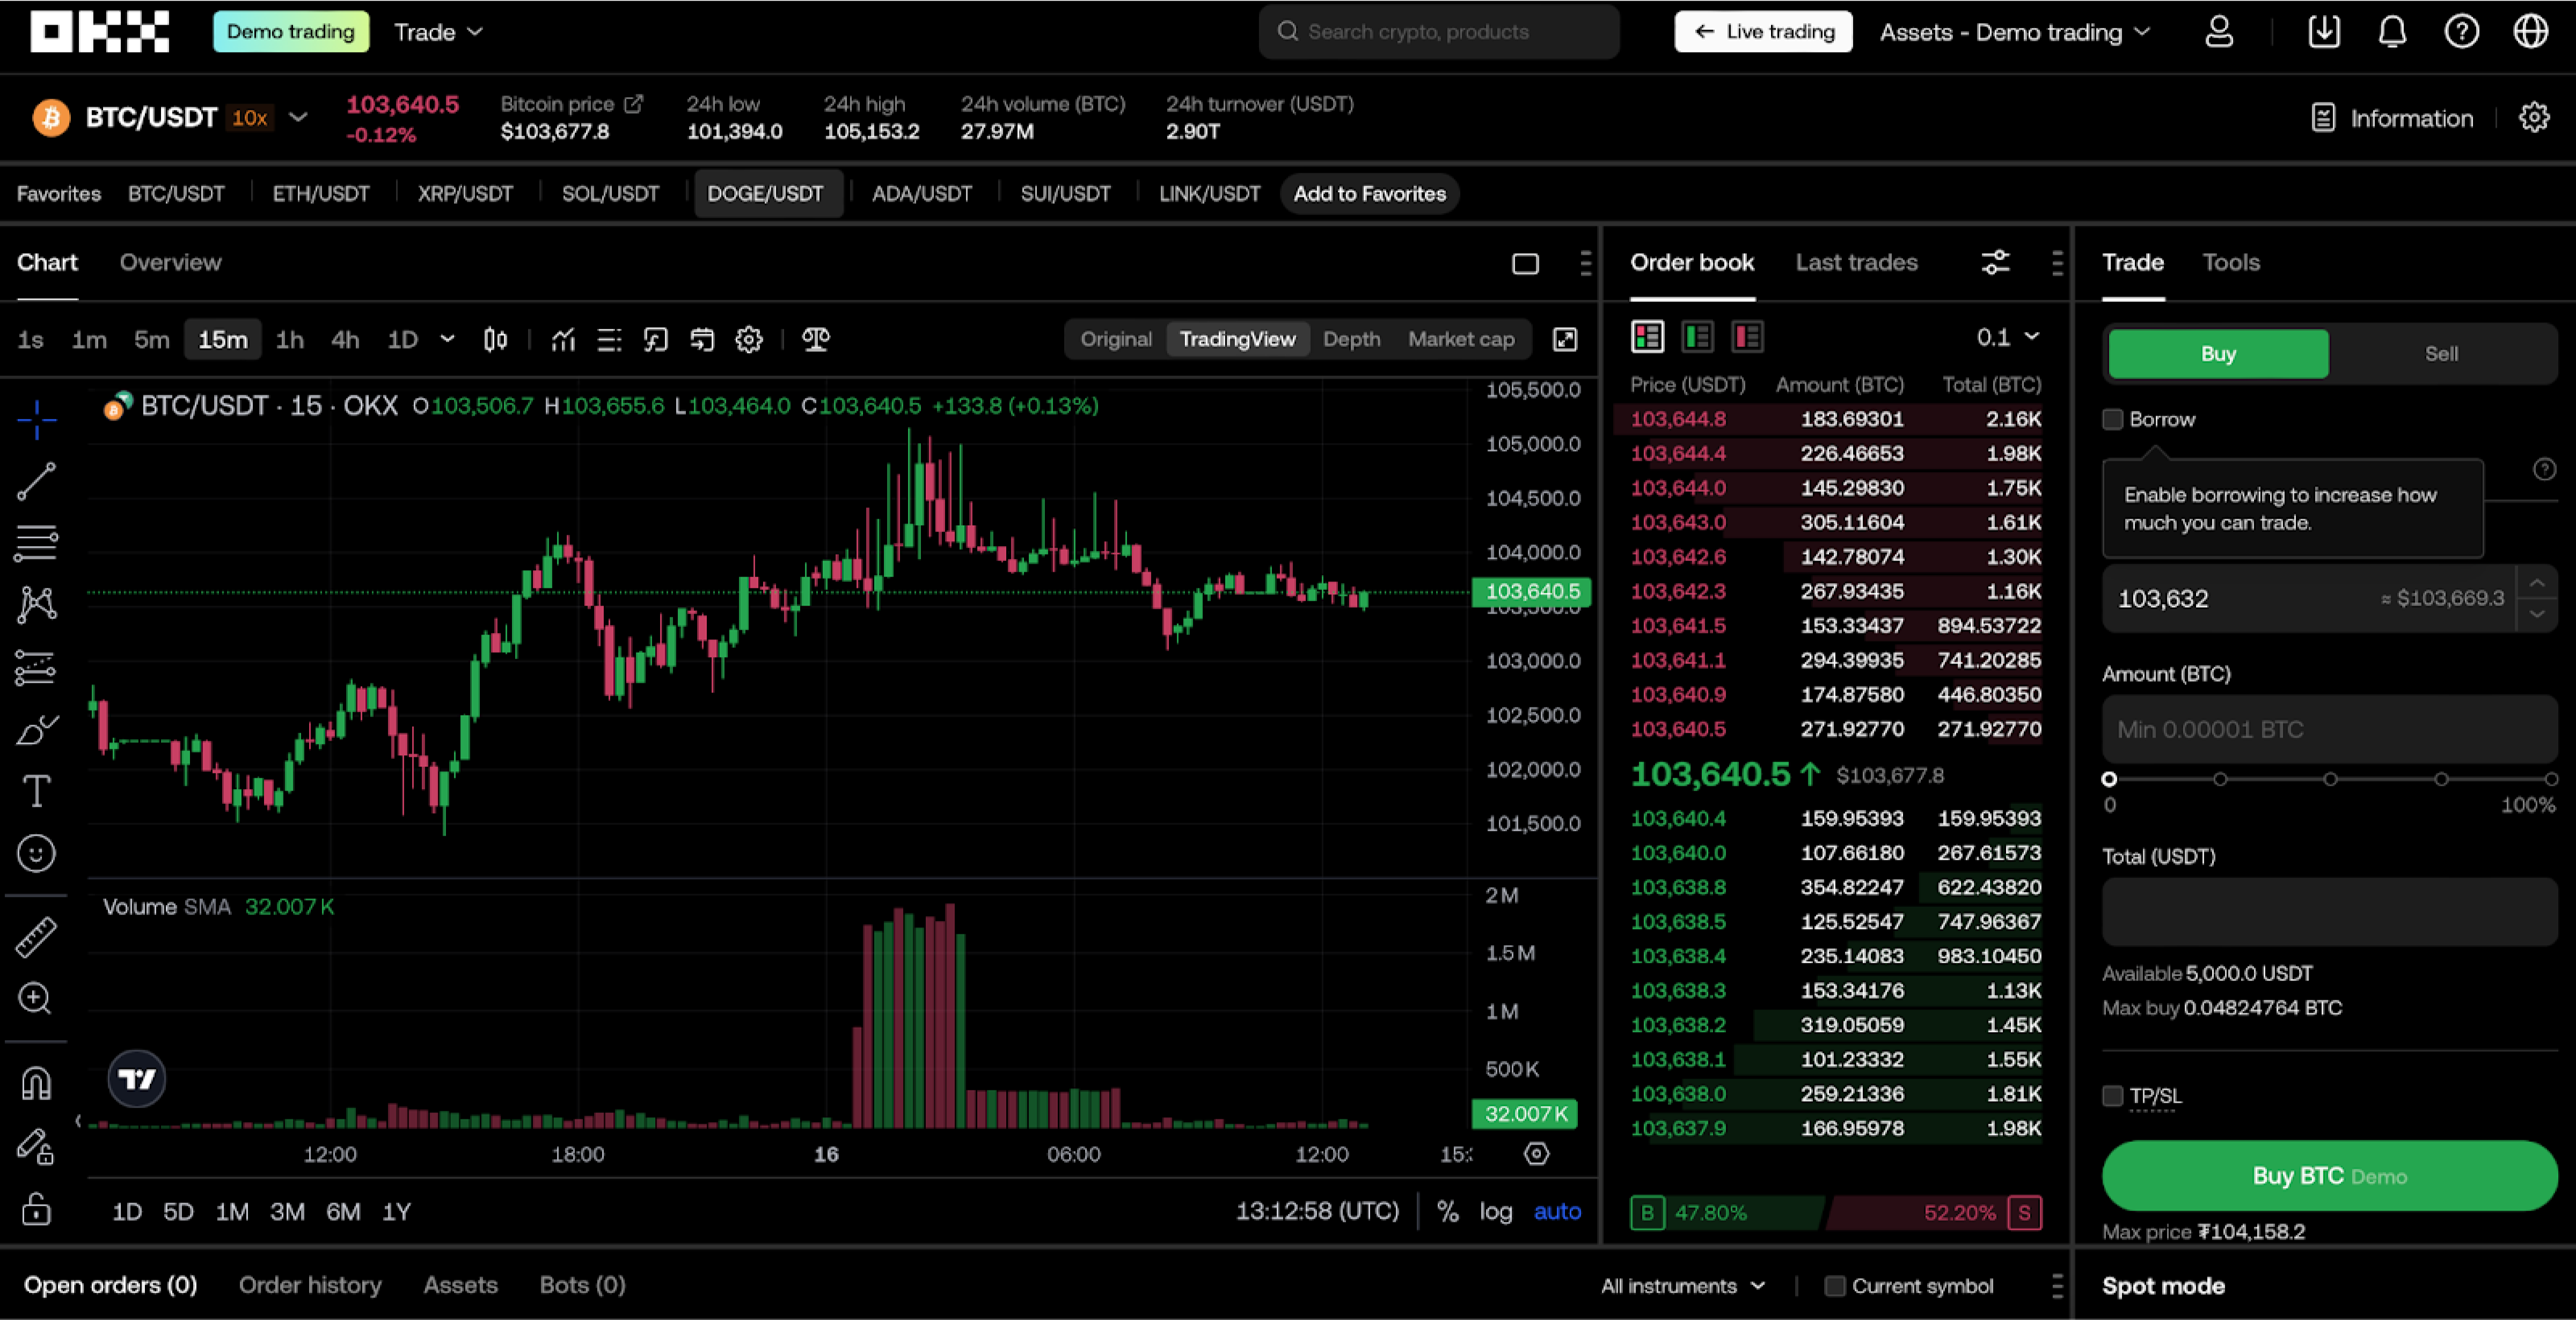This screenshot has width=2576, height=1320.
Task: Toggle percent scale on chart
Action: point(1447,1212)
